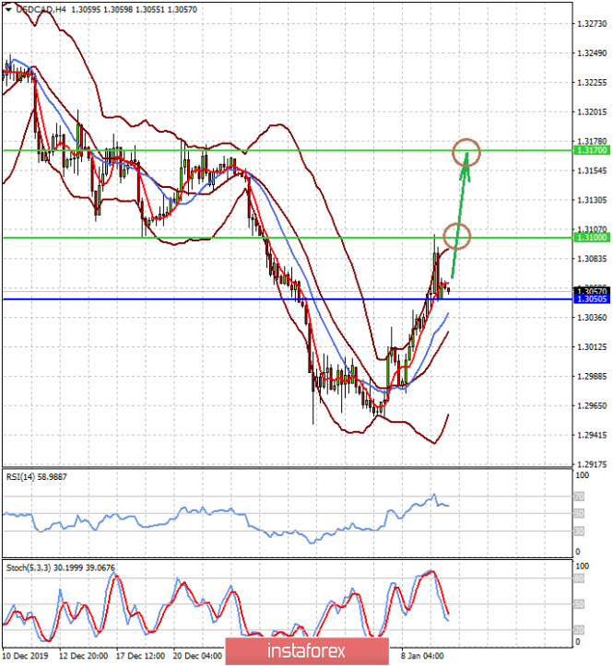Click the 10 Dec 2019 date label
This screenshot has height=666, width=613.
pos(26,656)
